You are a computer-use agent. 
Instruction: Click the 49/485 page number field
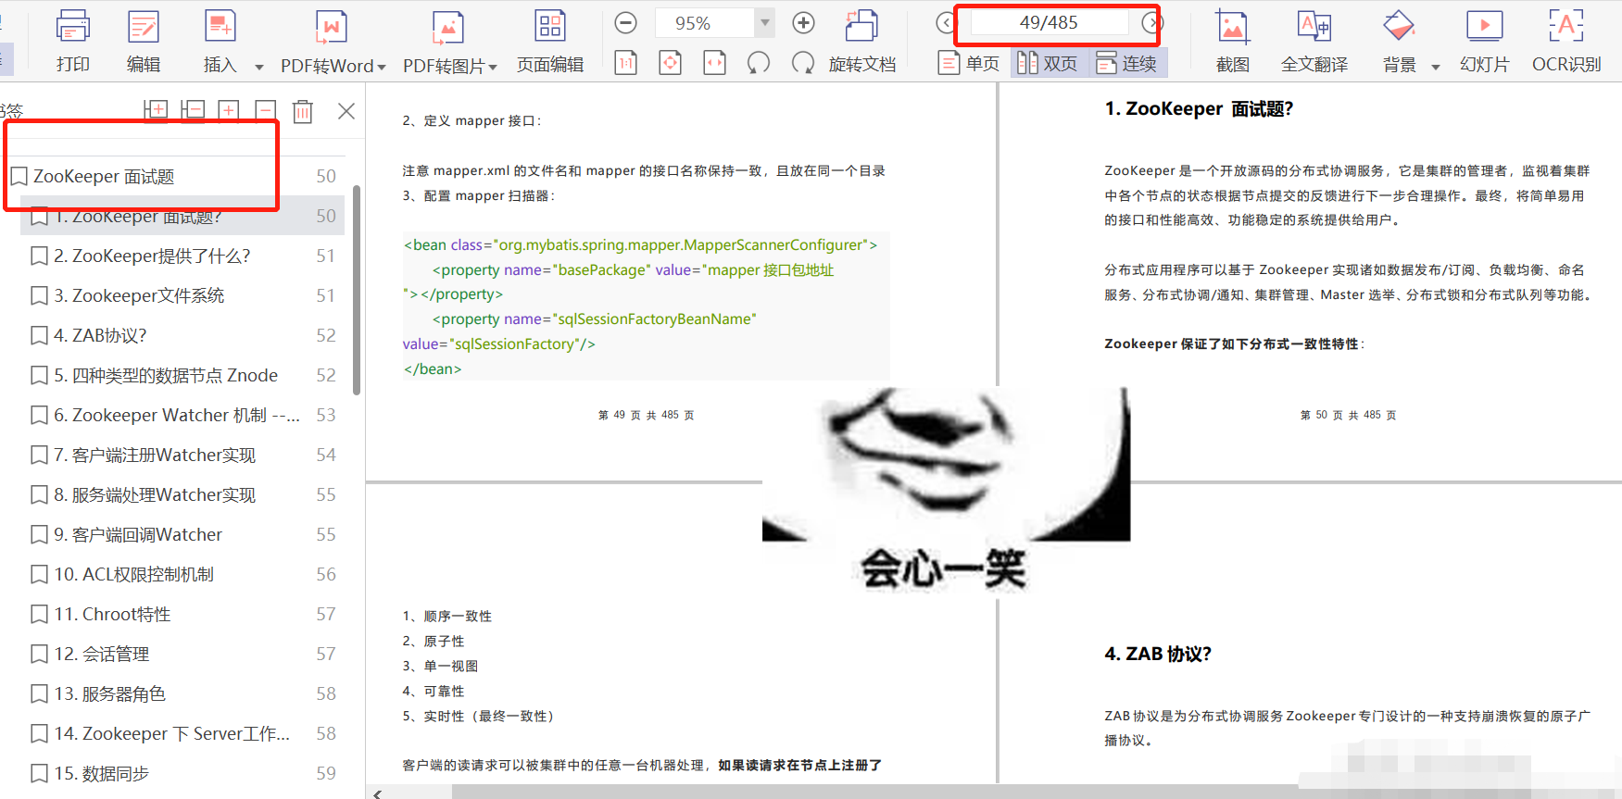(1049, 22)
